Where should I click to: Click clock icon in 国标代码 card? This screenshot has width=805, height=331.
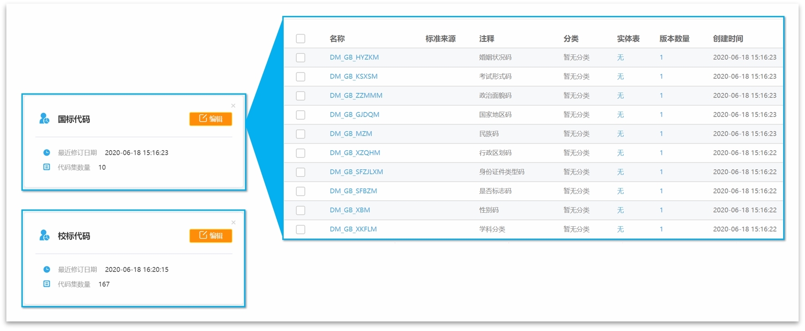[x=46, y=153]
